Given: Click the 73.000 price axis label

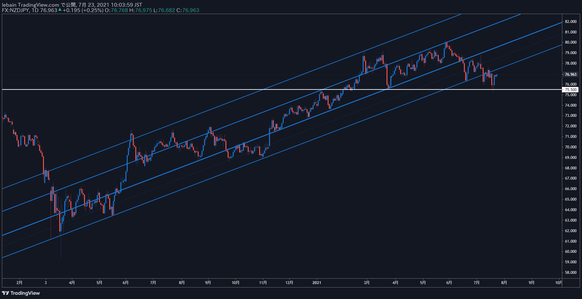Looking at the screenshot, I should 571,116.
